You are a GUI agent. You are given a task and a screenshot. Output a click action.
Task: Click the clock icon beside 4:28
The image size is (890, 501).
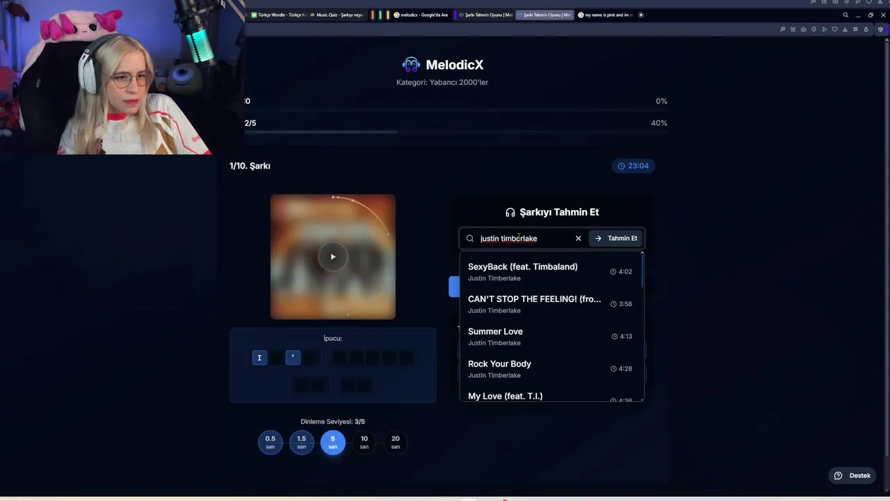pos(613,369)
